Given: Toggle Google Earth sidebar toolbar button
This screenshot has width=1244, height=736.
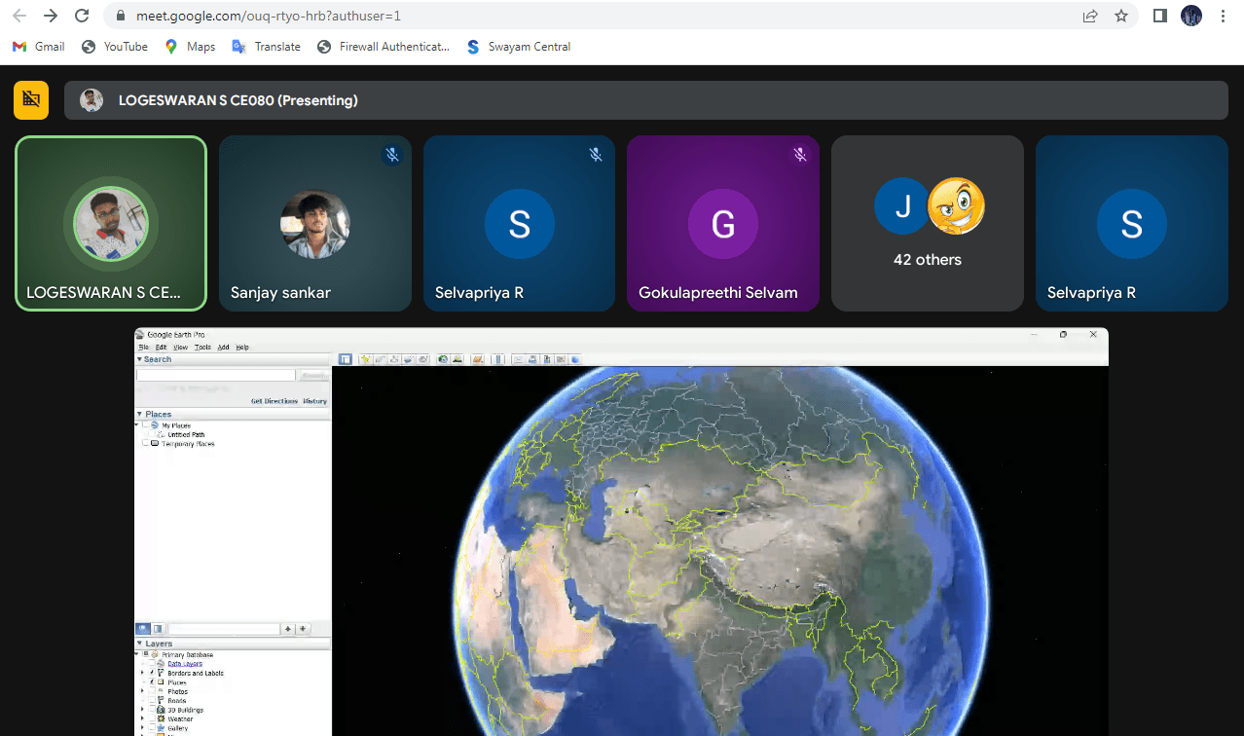Looking at the screenshot, I should pos(346,359).
